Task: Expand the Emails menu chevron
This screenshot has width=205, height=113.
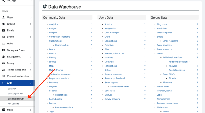Action: coord(31,30)
